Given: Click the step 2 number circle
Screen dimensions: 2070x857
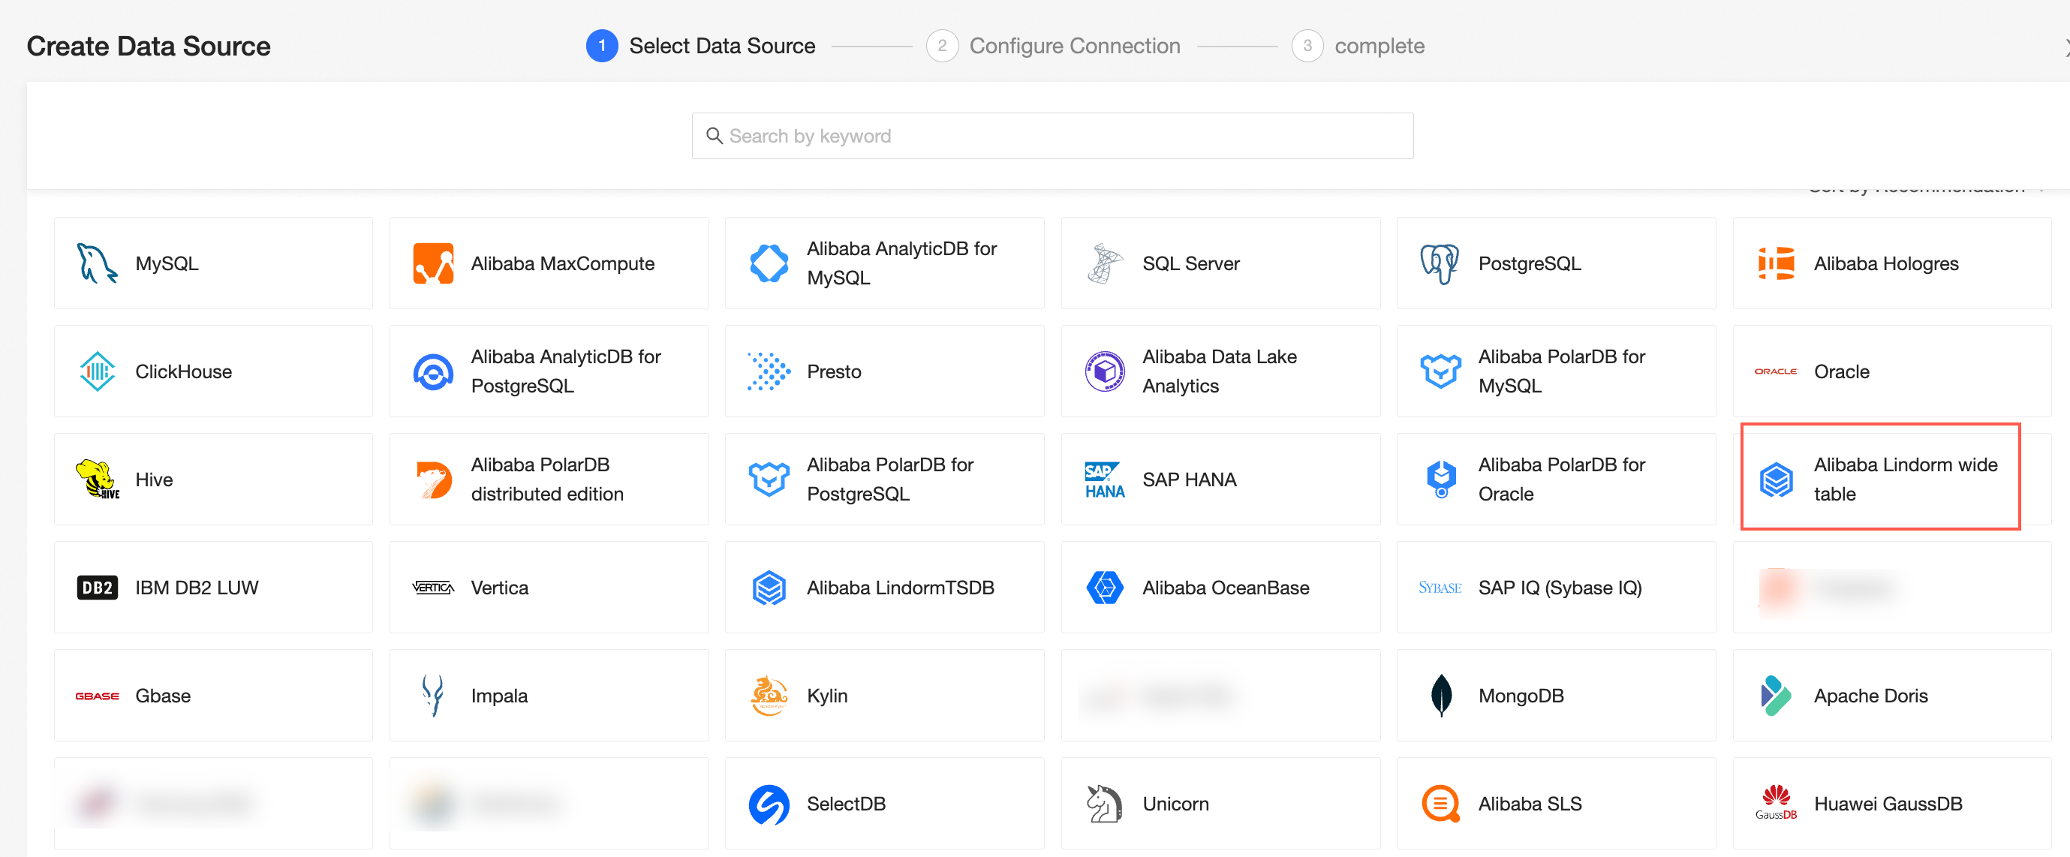Looking at the screenshot, I should [x=942, y=46].
